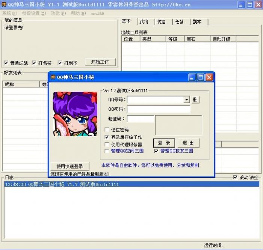Viewport: 263px width, 250px height.
Task: Minimize the QQ神马三国小秘 login dialog
Action: (x=192, y=77)
